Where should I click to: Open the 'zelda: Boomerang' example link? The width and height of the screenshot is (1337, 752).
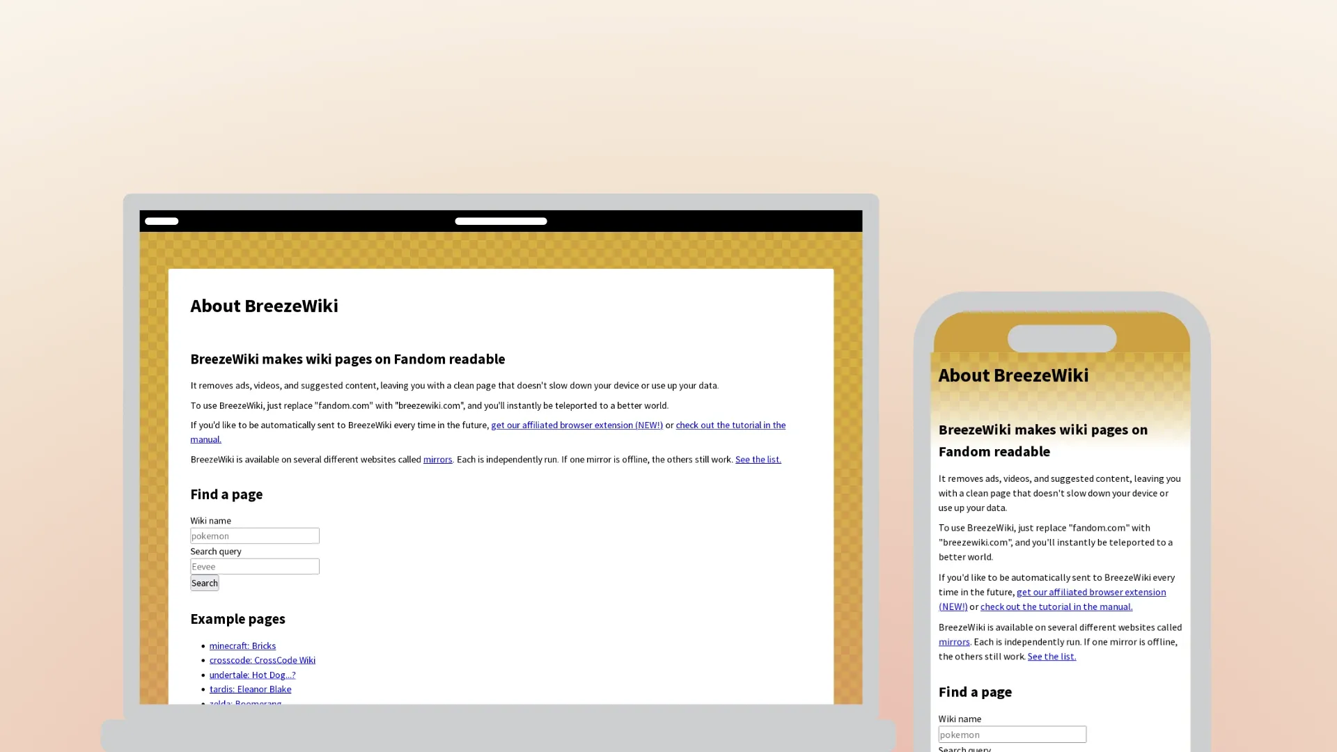pyautogui.click(x=245, y=703)
